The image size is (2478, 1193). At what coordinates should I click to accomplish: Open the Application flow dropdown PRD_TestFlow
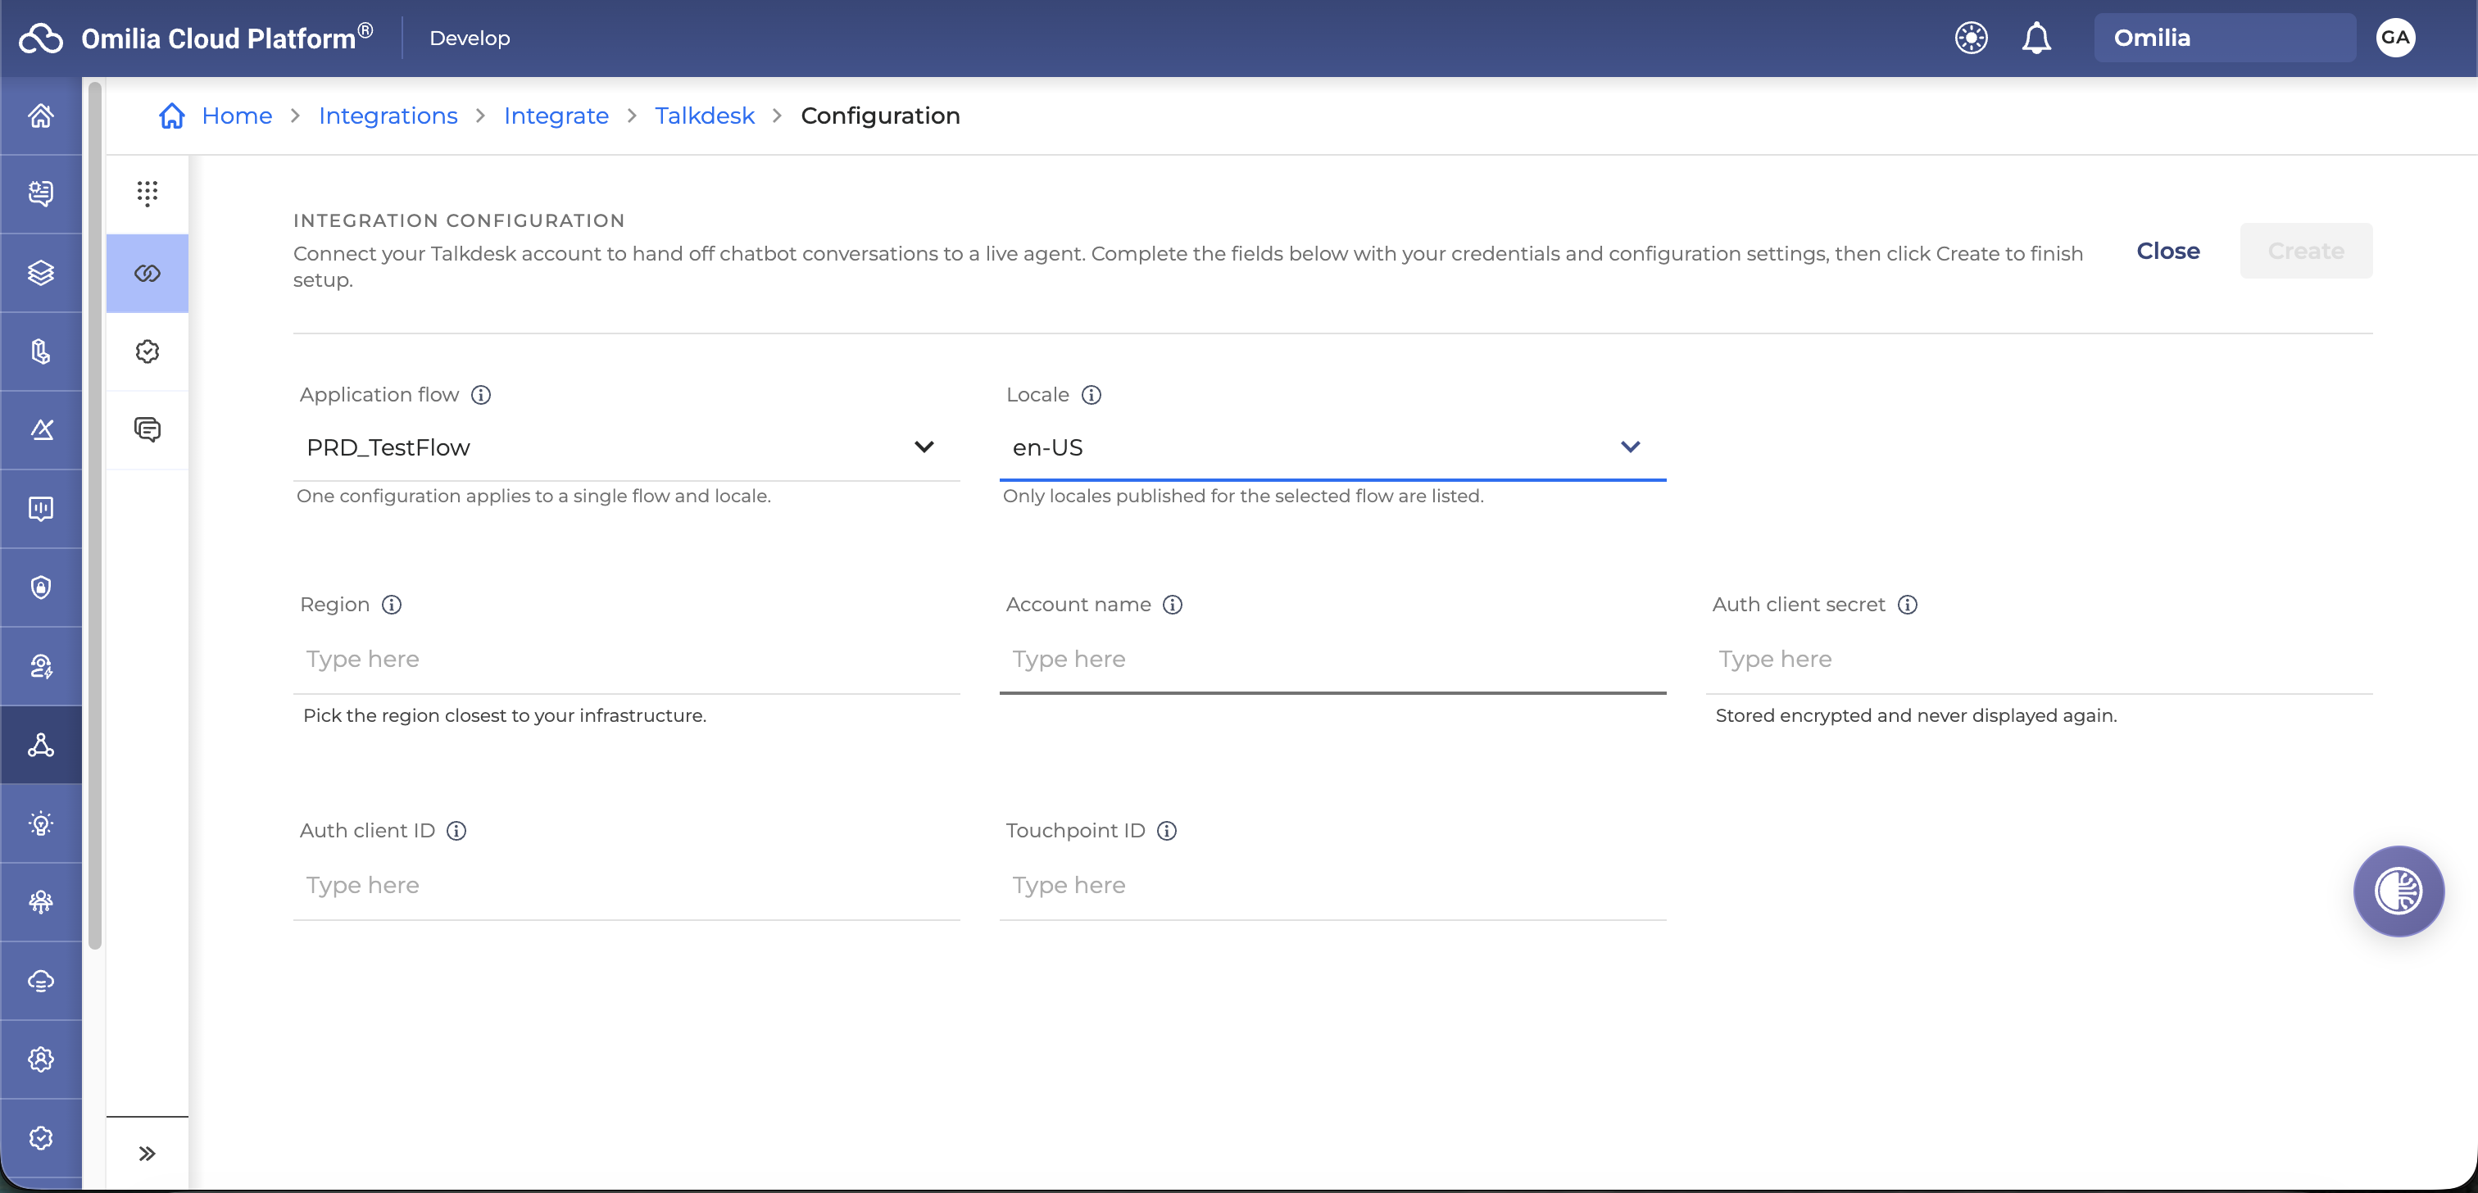(x=626, y=448)
